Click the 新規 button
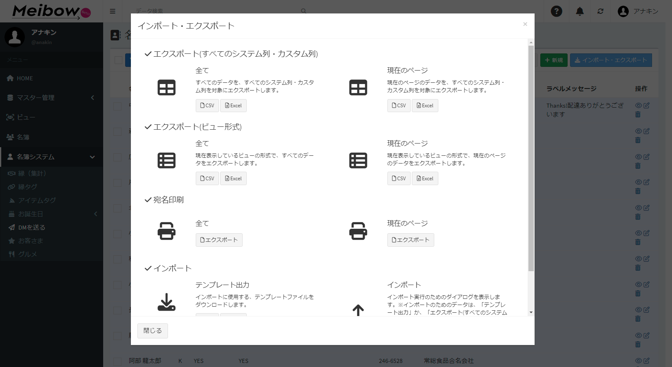This screenshot has height=367, width=672. click(x=554, y=60)
